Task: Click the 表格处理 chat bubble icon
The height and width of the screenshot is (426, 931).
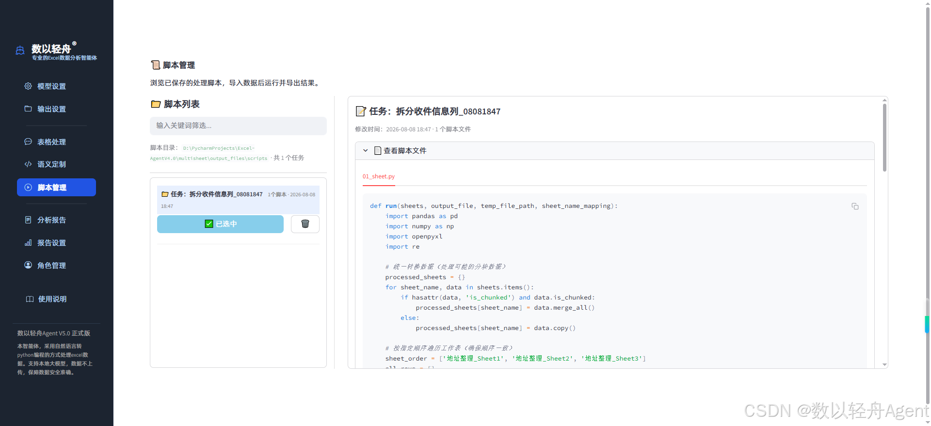Action: (x=28, y=142)
